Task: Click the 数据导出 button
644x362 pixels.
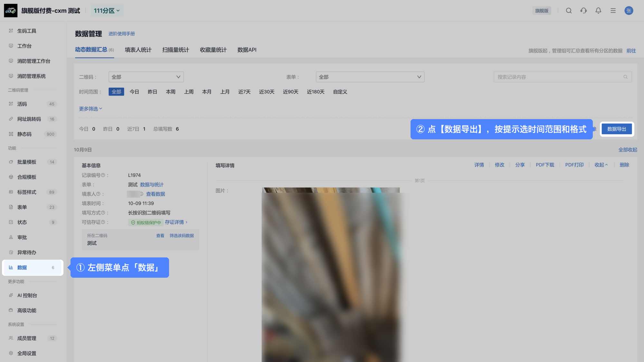Action: click(617, 129)
